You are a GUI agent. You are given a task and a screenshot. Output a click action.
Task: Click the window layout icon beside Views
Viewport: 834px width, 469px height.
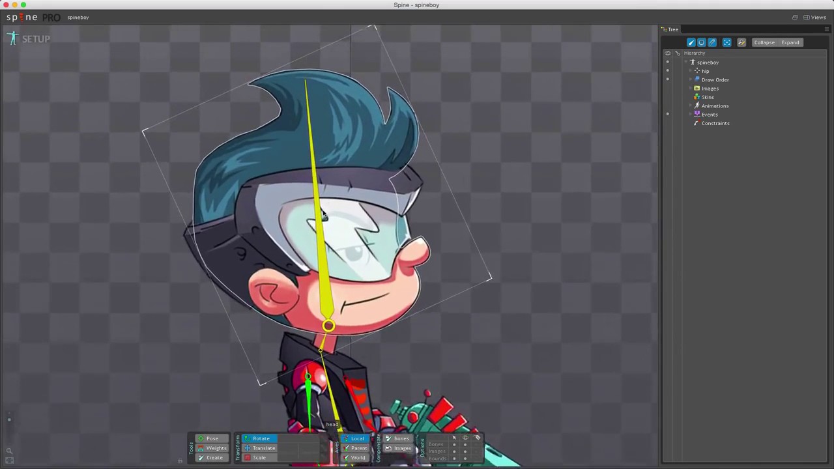(795, 18)
